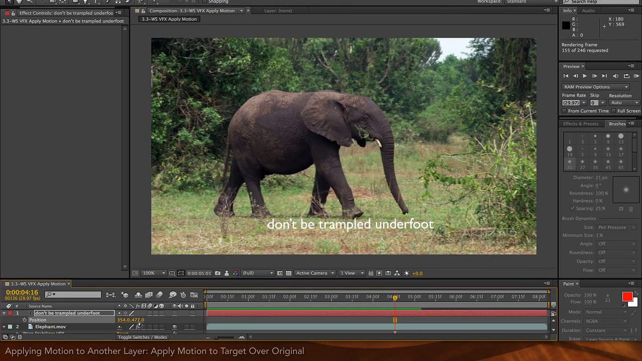Toggle Hide Shy Layers icon in timeline
Viewport: 642px width, 361px height.
pos(138,295)
